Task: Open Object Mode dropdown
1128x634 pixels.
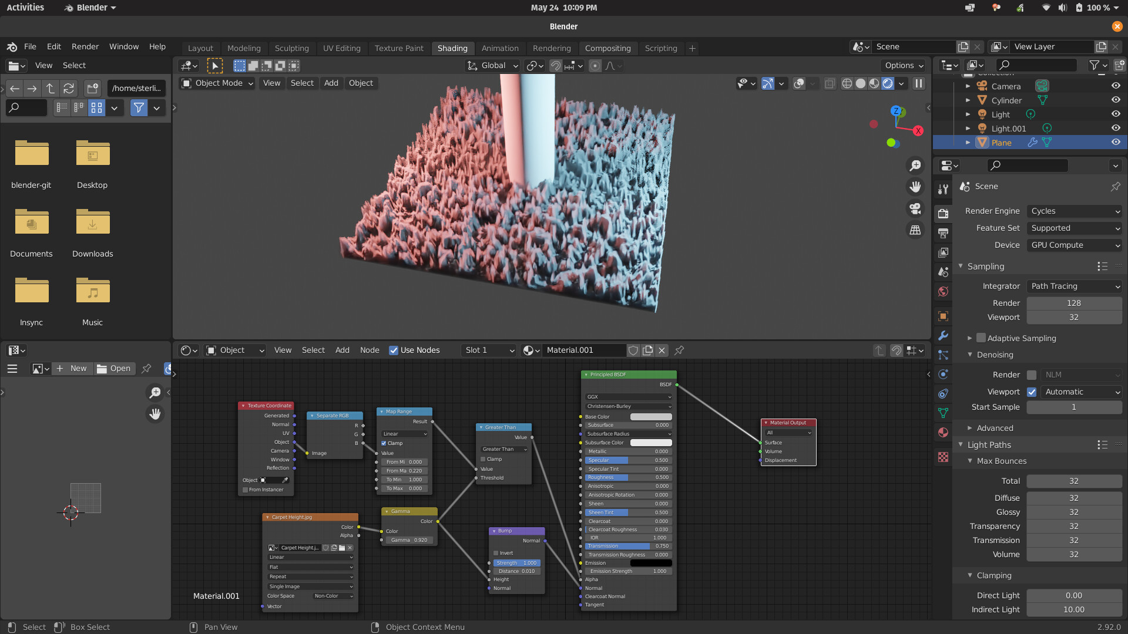Action: [217, 83]
